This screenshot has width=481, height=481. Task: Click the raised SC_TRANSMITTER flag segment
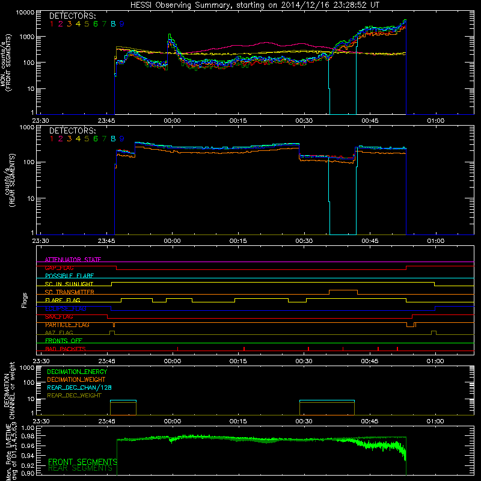coord(343,290)
